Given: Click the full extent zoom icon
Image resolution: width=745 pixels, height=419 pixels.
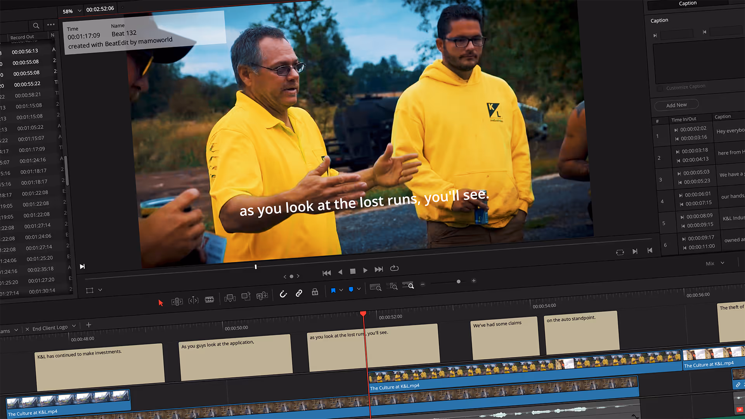Looking at the screenshot, I should (376, 287).
